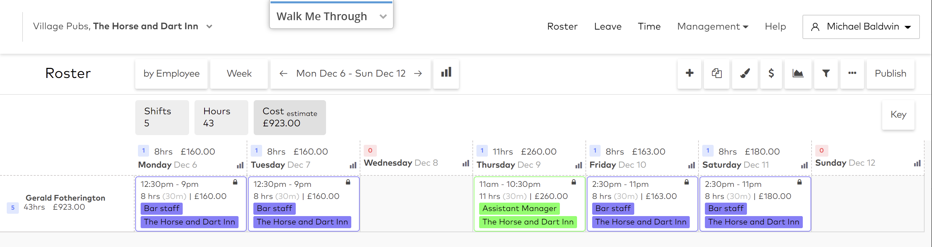Click the plus icon to add shift
The height and width of the screenshot is (247, 932).
(x=689, y=73)
